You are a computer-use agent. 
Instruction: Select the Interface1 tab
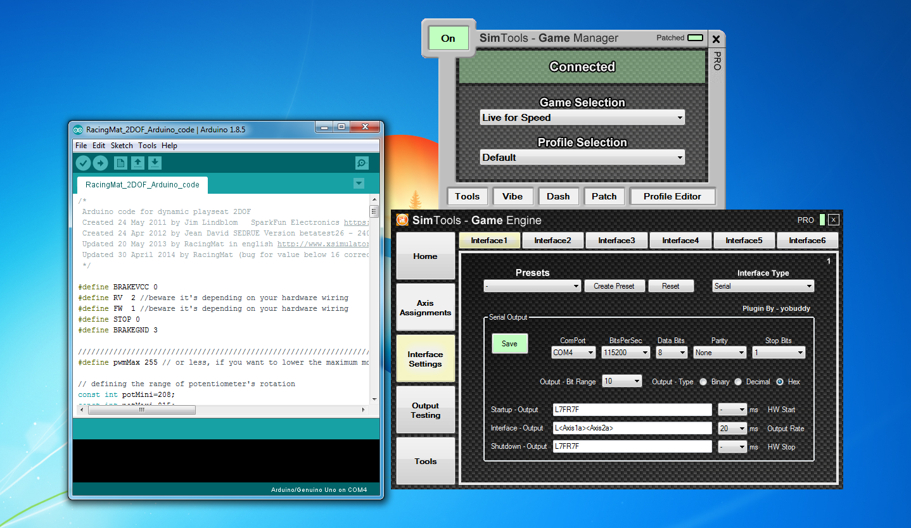(489, 241)
